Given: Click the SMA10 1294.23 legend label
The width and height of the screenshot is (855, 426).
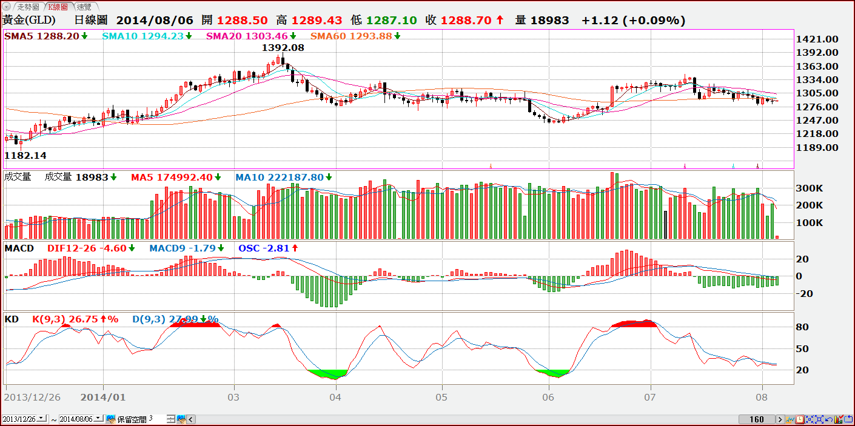Looking at the screenshot, I should [142, 36].
